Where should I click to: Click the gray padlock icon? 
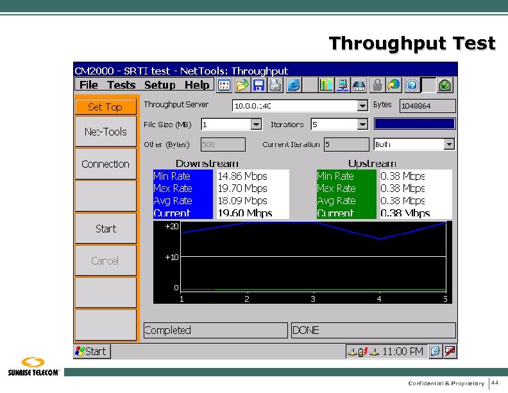tap(377, 85)
